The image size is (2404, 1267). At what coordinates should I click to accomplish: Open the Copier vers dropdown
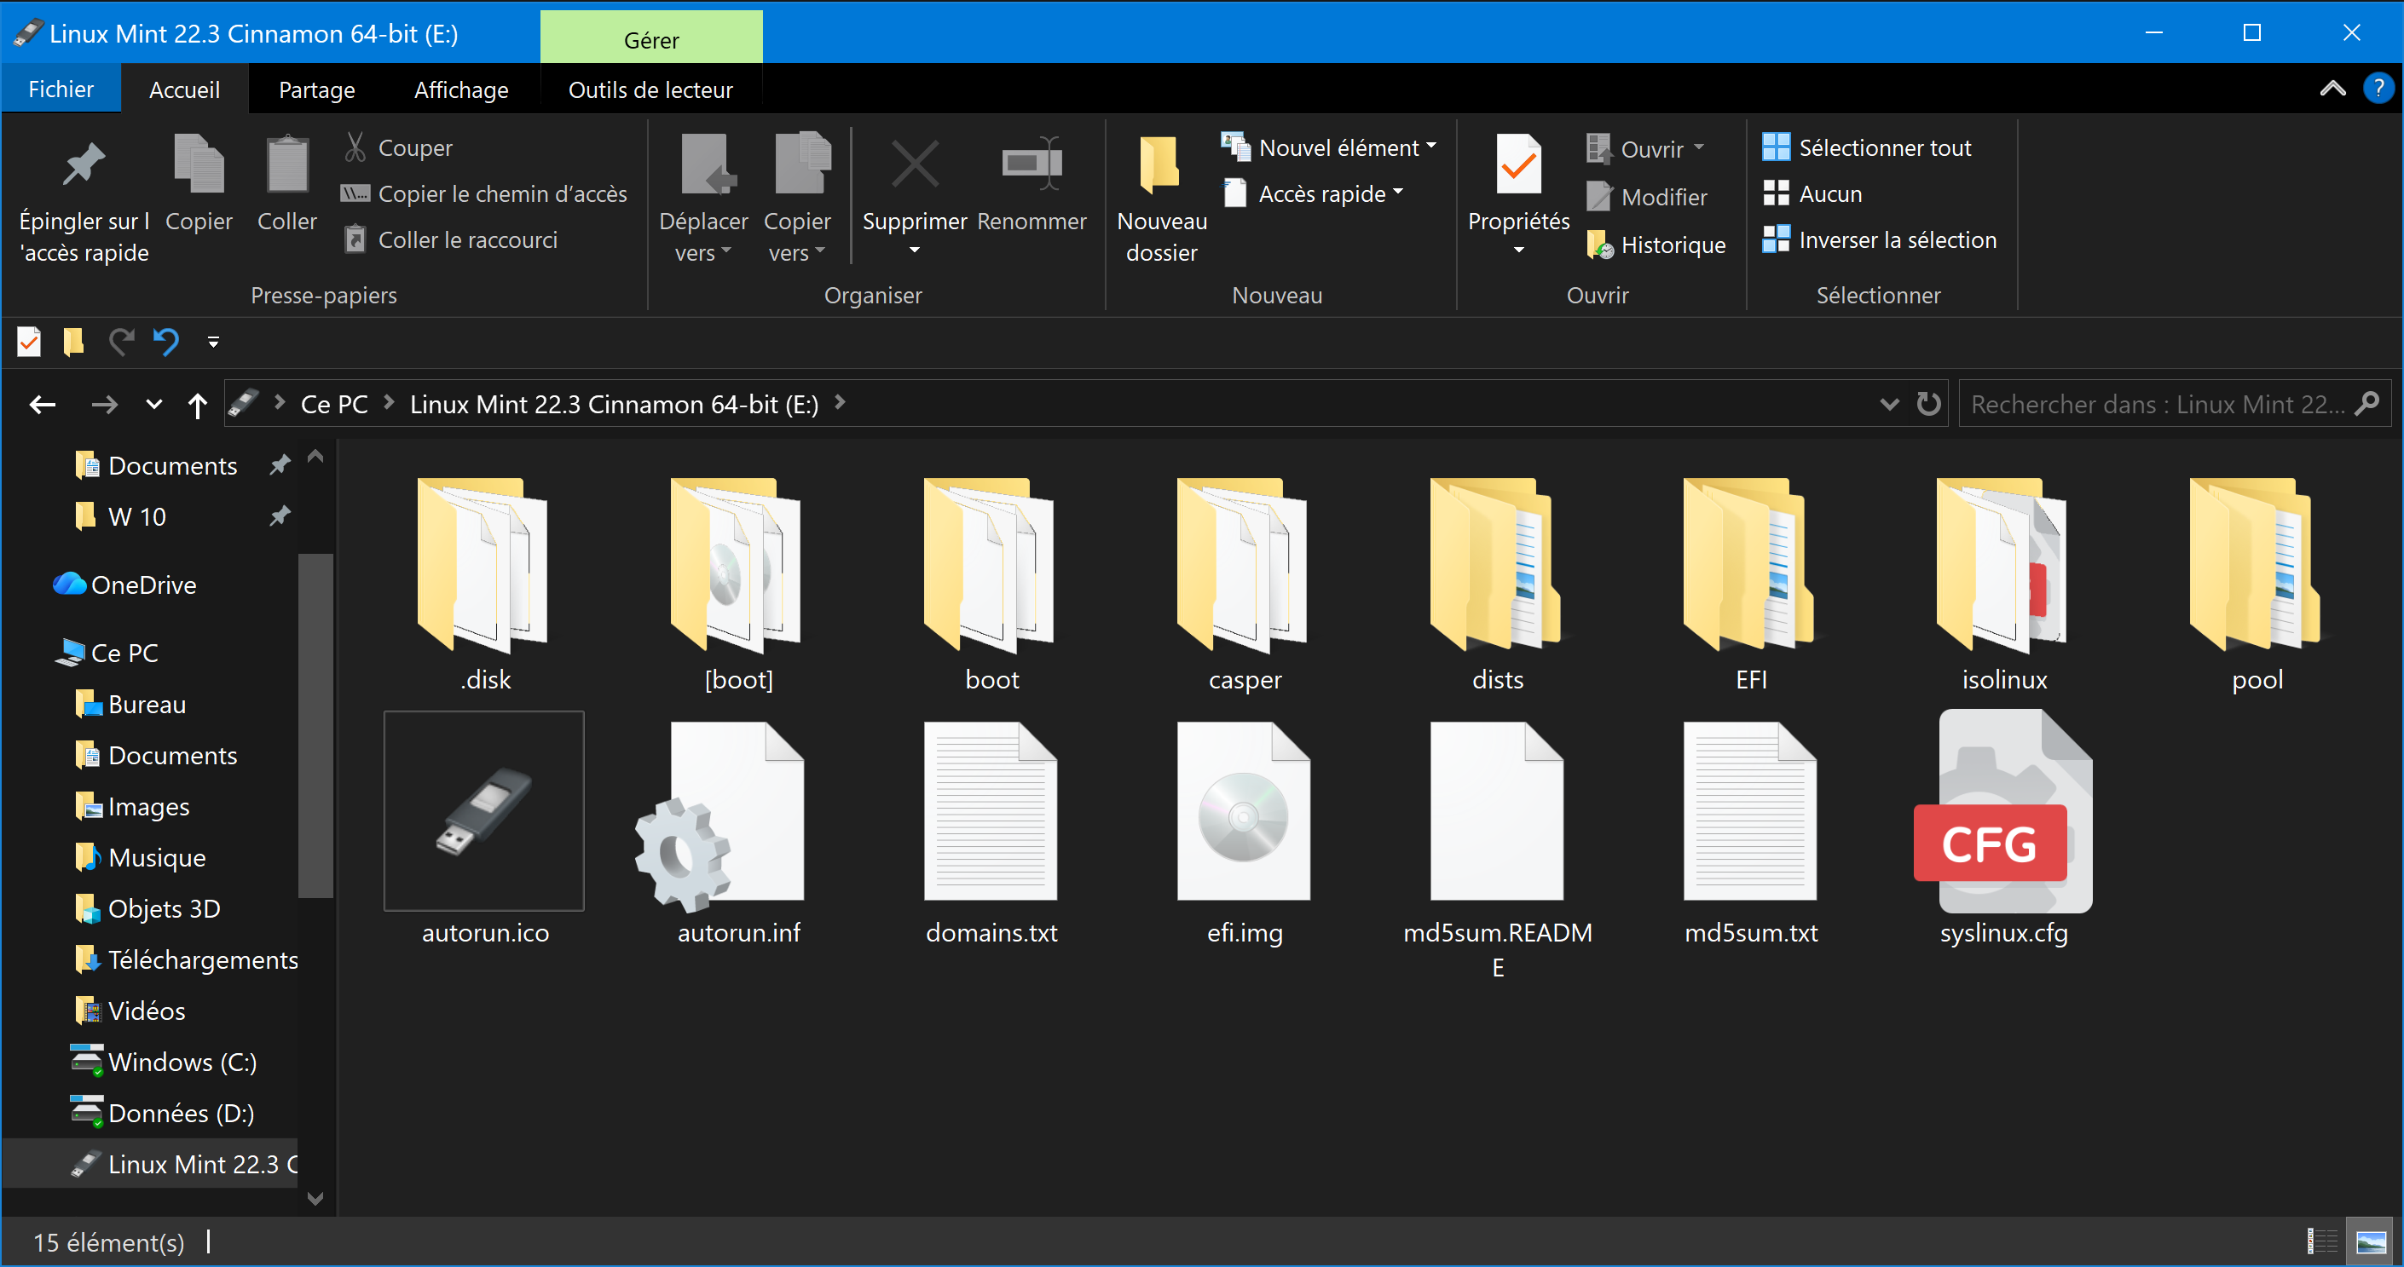[797, 199]
